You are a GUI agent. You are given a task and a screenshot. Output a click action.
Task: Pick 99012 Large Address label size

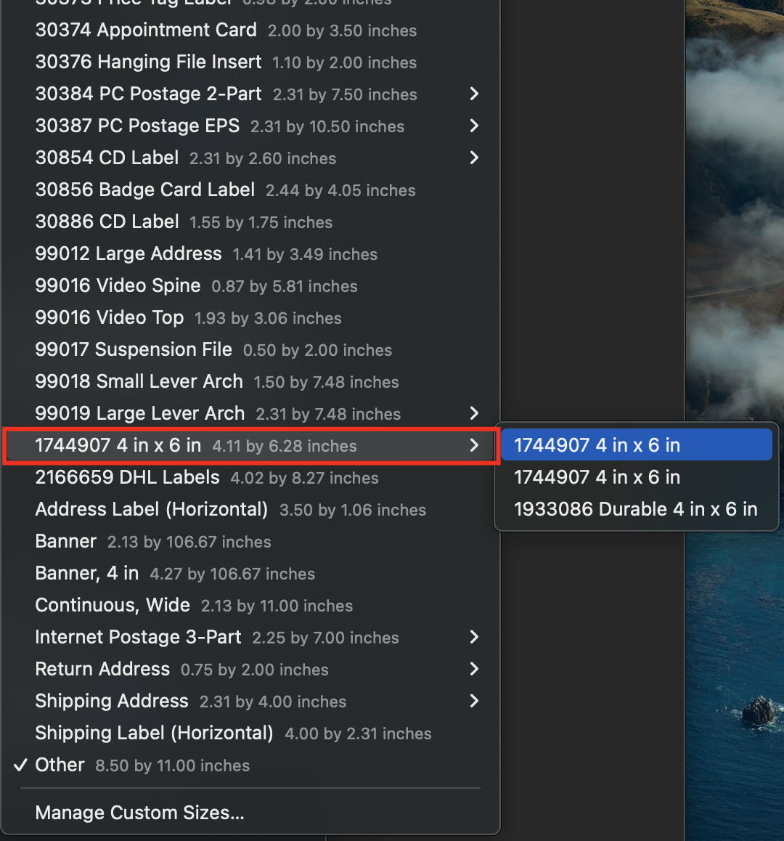(x=128, y=253)
